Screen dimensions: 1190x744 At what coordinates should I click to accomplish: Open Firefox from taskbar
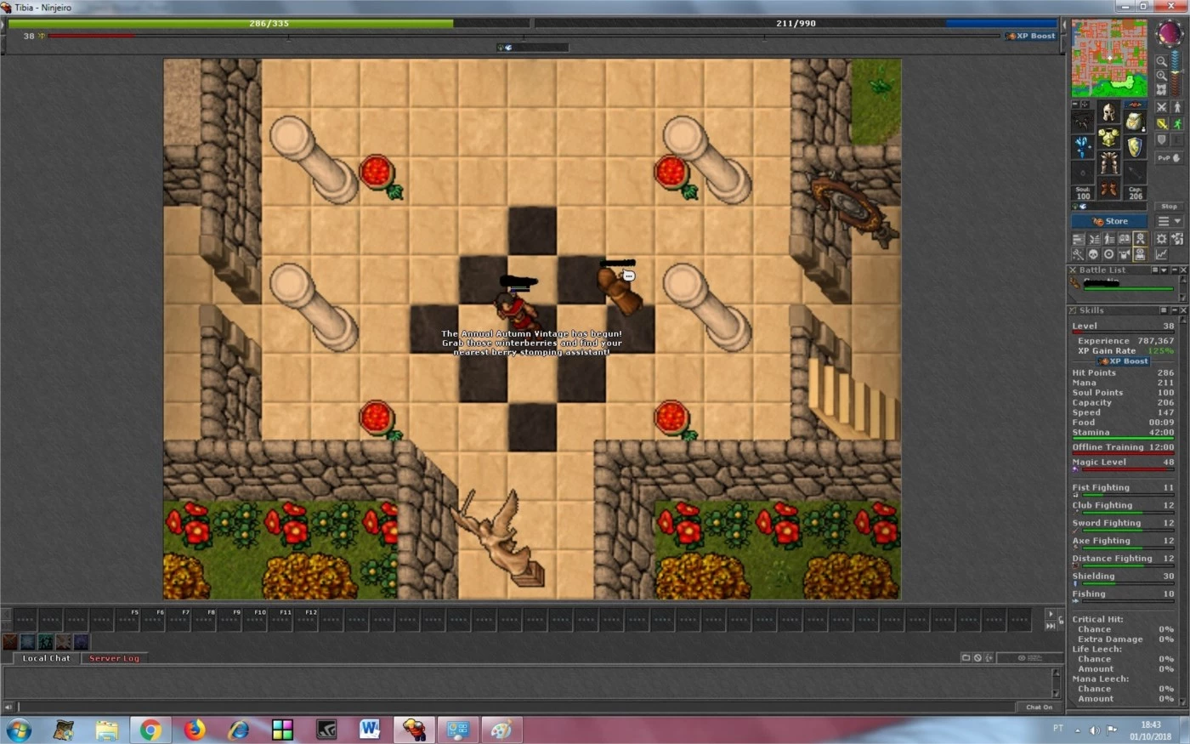pos(195,730)
